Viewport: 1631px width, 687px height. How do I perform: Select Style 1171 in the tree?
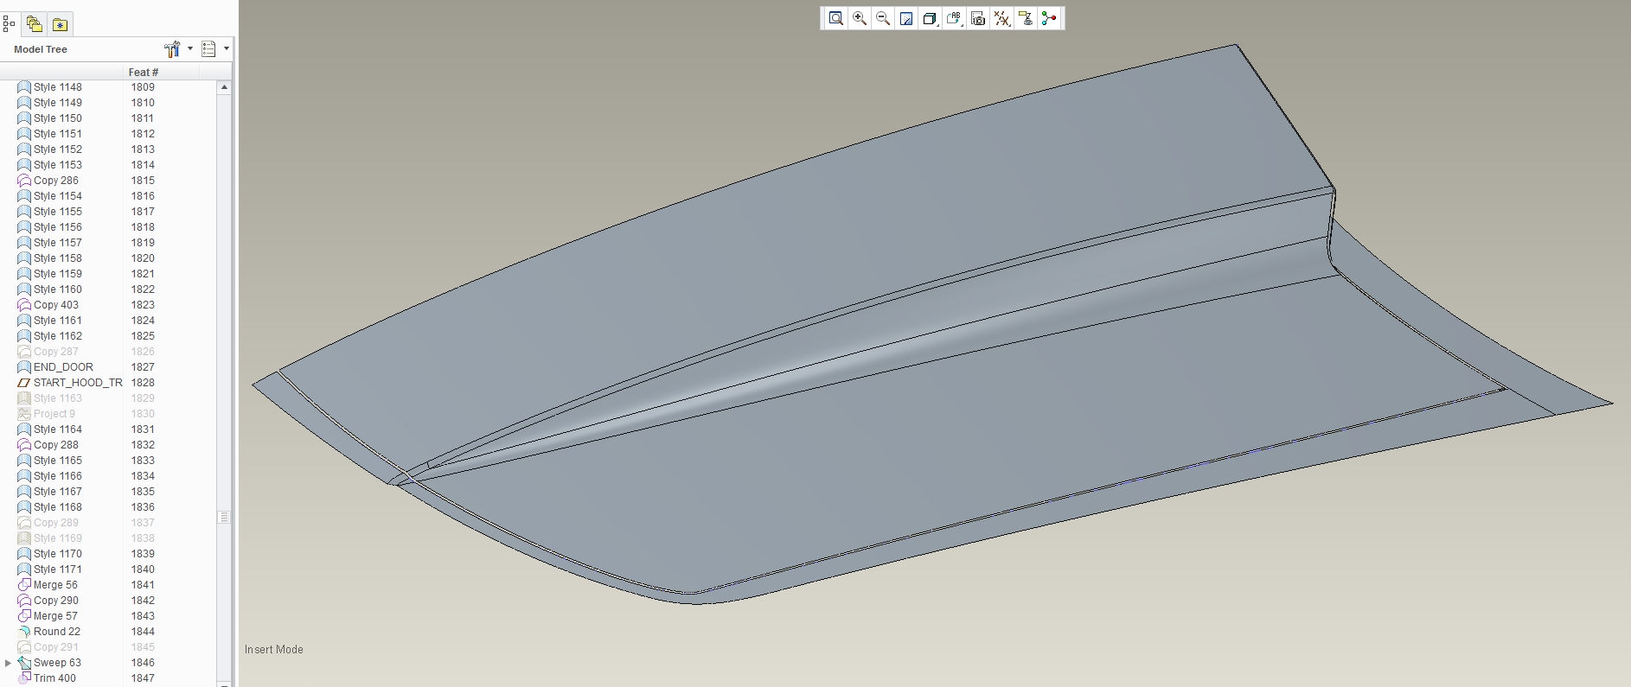pos(58,569)
